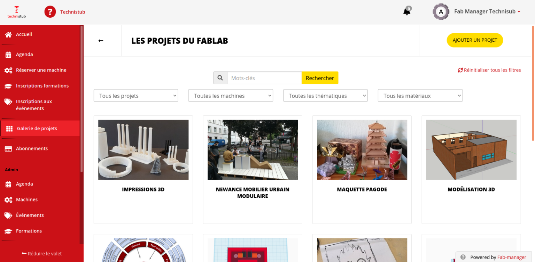Open the Technistub logo home link

pos(16,12)
